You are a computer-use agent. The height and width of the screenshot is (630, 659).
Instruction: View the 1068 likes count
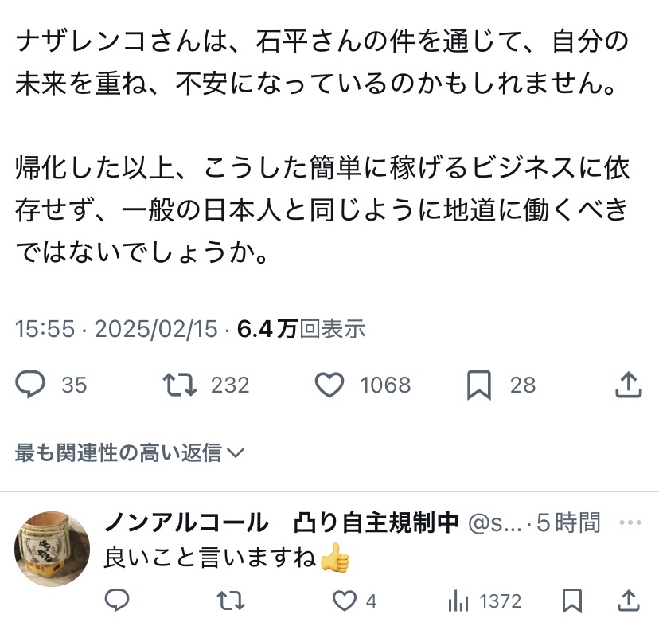tap(385, 385)
